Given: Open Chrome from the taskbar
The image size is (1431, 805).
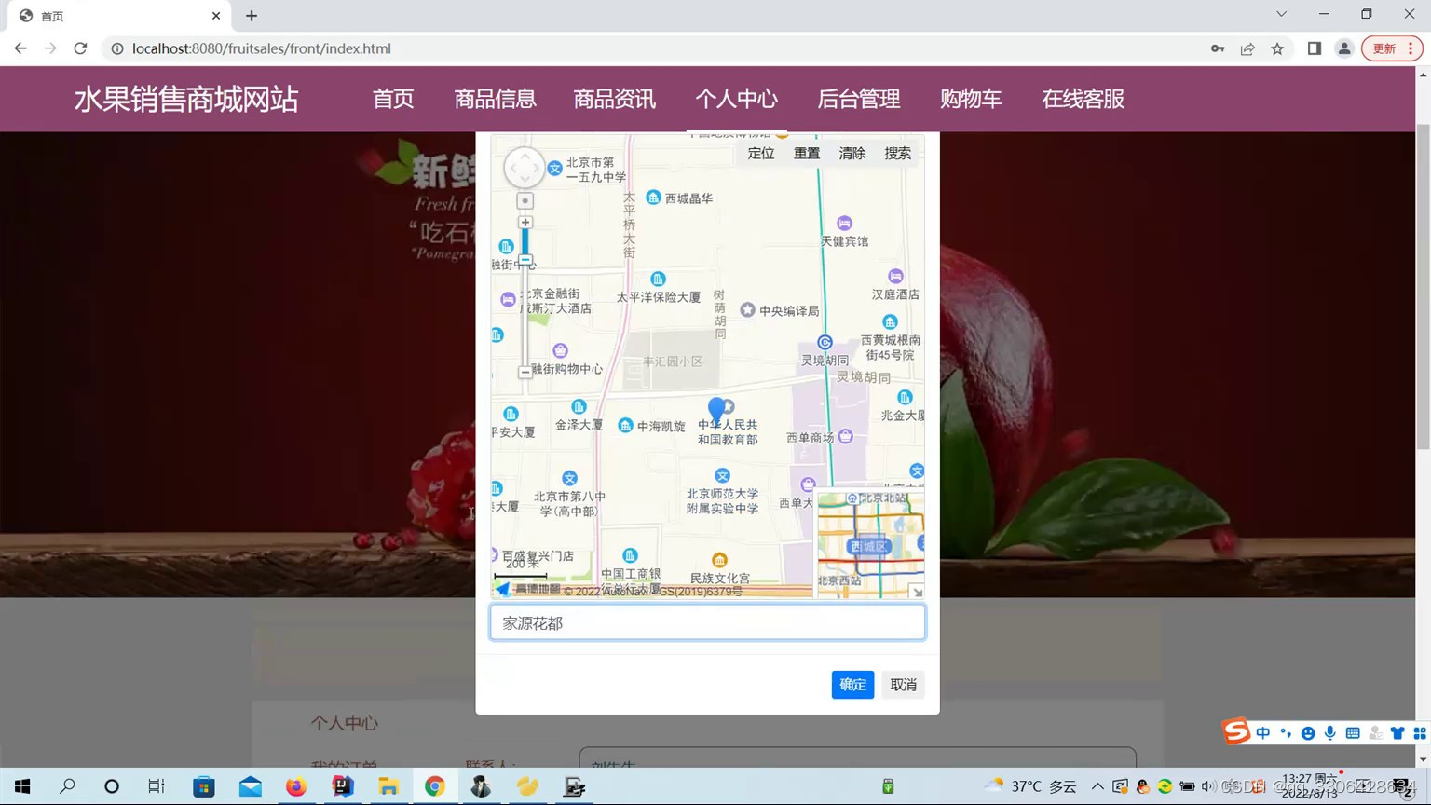Looking at the screenshot, I should pyautogui.click(x=435, y=786).
